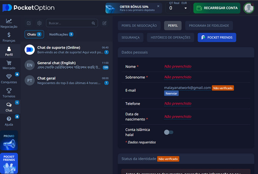Open the Chat sidebar section
Screen dimensions: 258x174
tap(9, 107)
